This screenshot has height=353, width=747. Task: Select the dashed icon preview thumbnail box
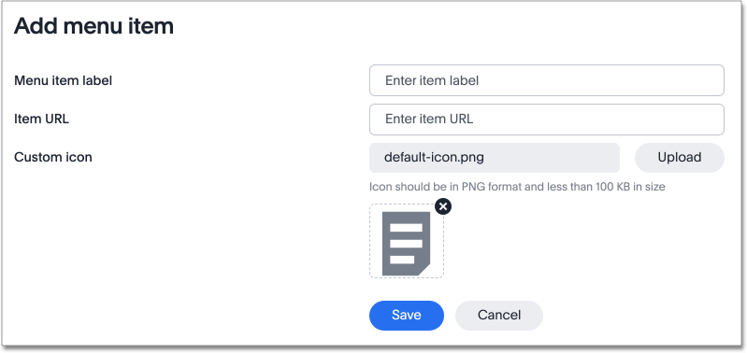[407, 241]
